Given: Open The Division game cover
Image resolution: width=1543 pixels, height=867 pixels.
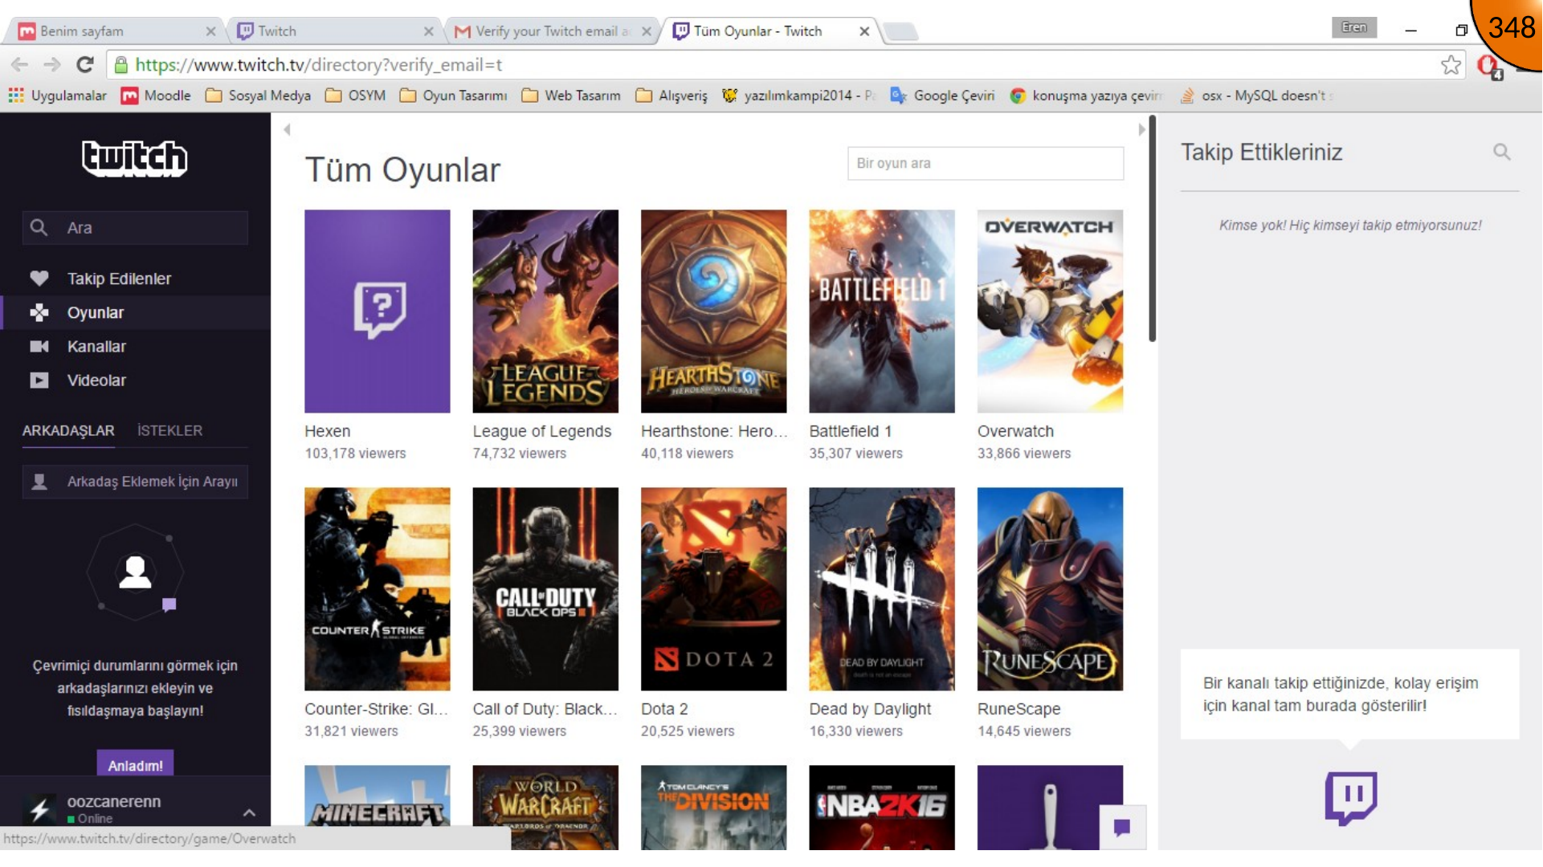Looking at the screenshot, I should pyautogui.click(x=713, y=807).
